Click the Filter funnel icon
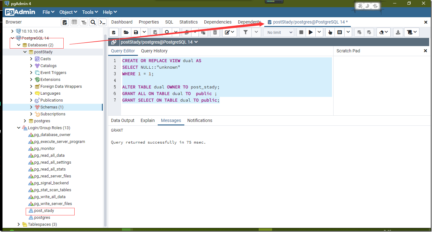 point(245,32)
